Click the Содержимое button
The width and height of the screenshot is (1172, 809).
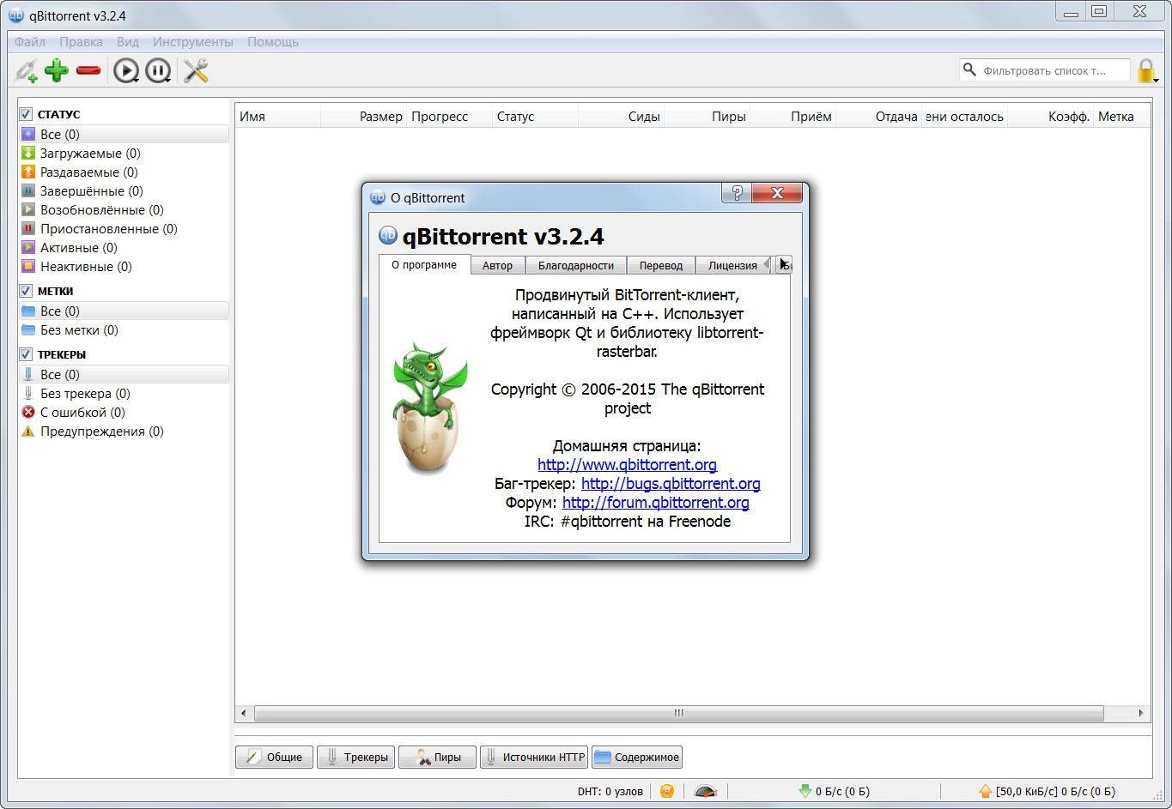point(636,757)
